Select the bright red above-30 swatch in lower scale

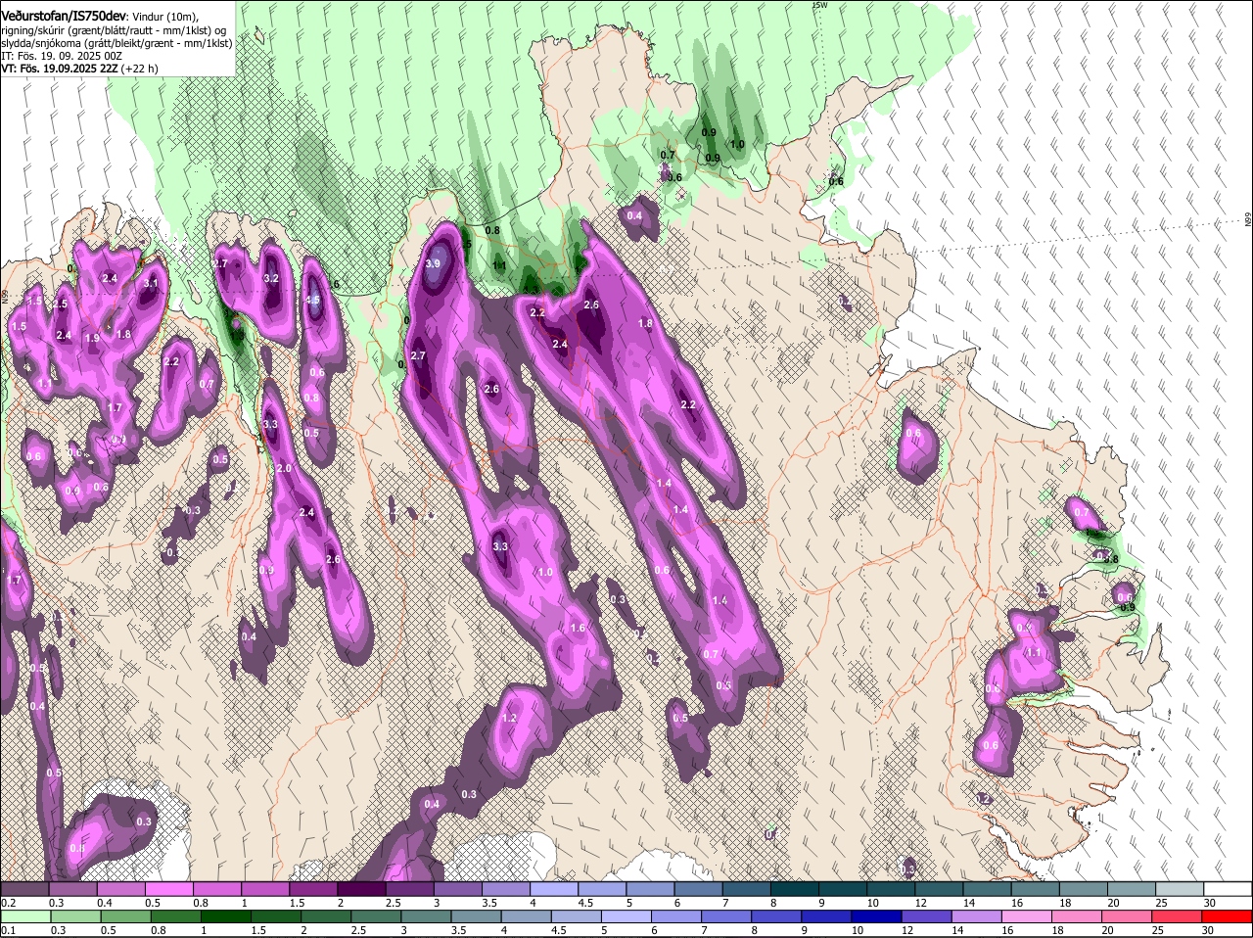pos(1228,916)
